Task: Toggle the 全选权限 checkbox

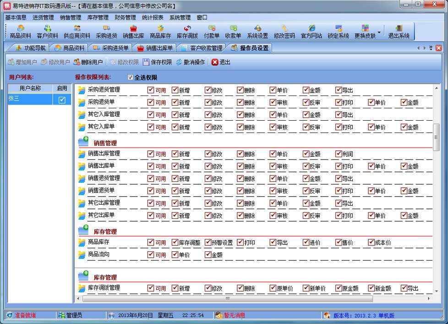Action: click(x=131, y=78)
